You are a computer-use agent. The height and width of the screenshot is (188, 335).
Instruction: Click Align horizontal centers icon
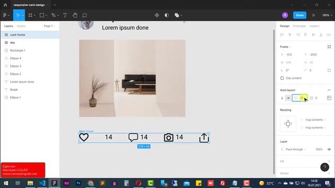(289, 35)
